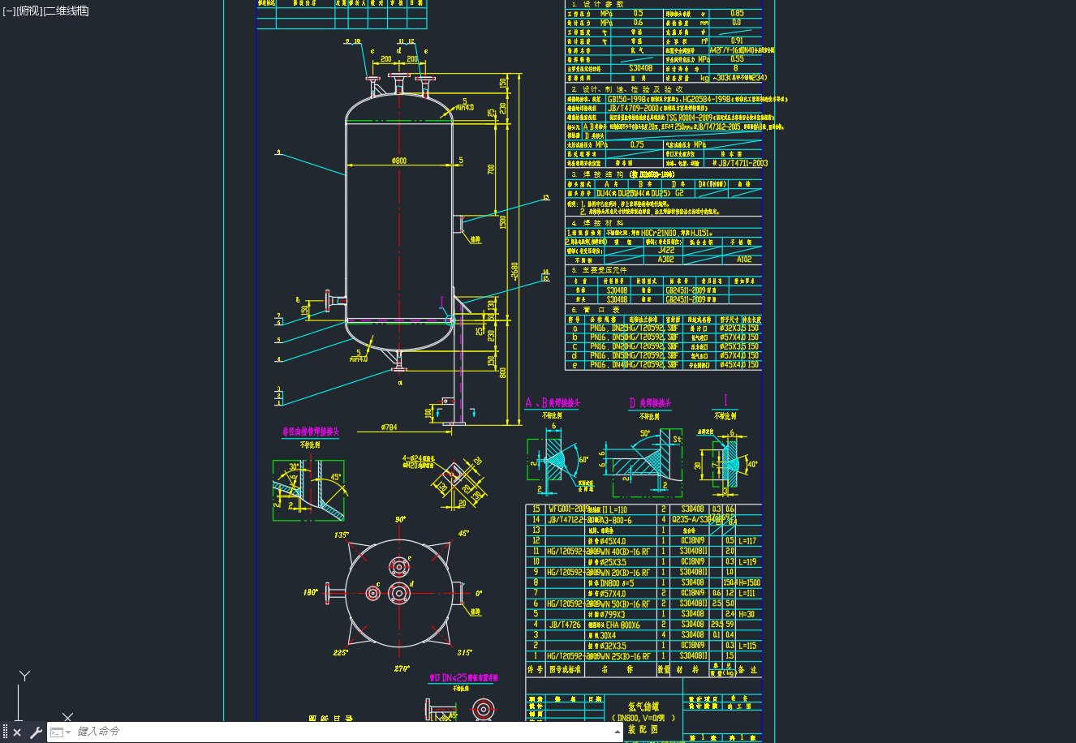Open the 俯视 view controls menu
Screen dimensions: 1076x743
click(x=28, y=11)
